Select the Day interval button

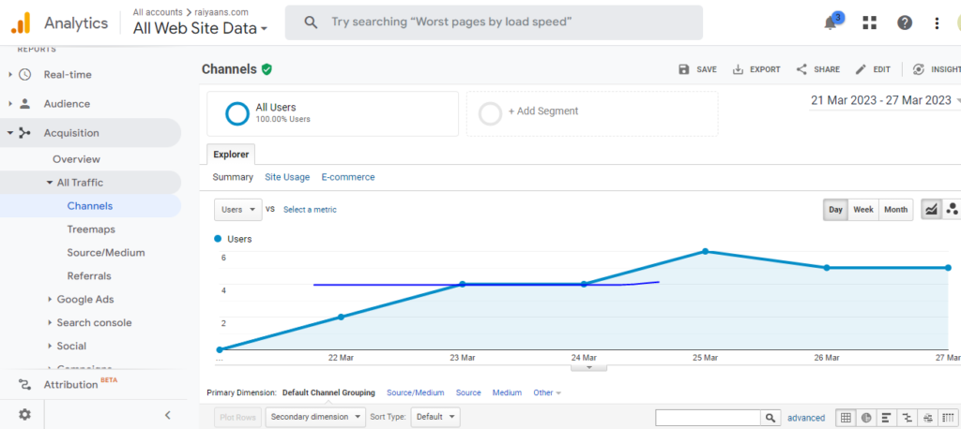click(x=835, y=210)
